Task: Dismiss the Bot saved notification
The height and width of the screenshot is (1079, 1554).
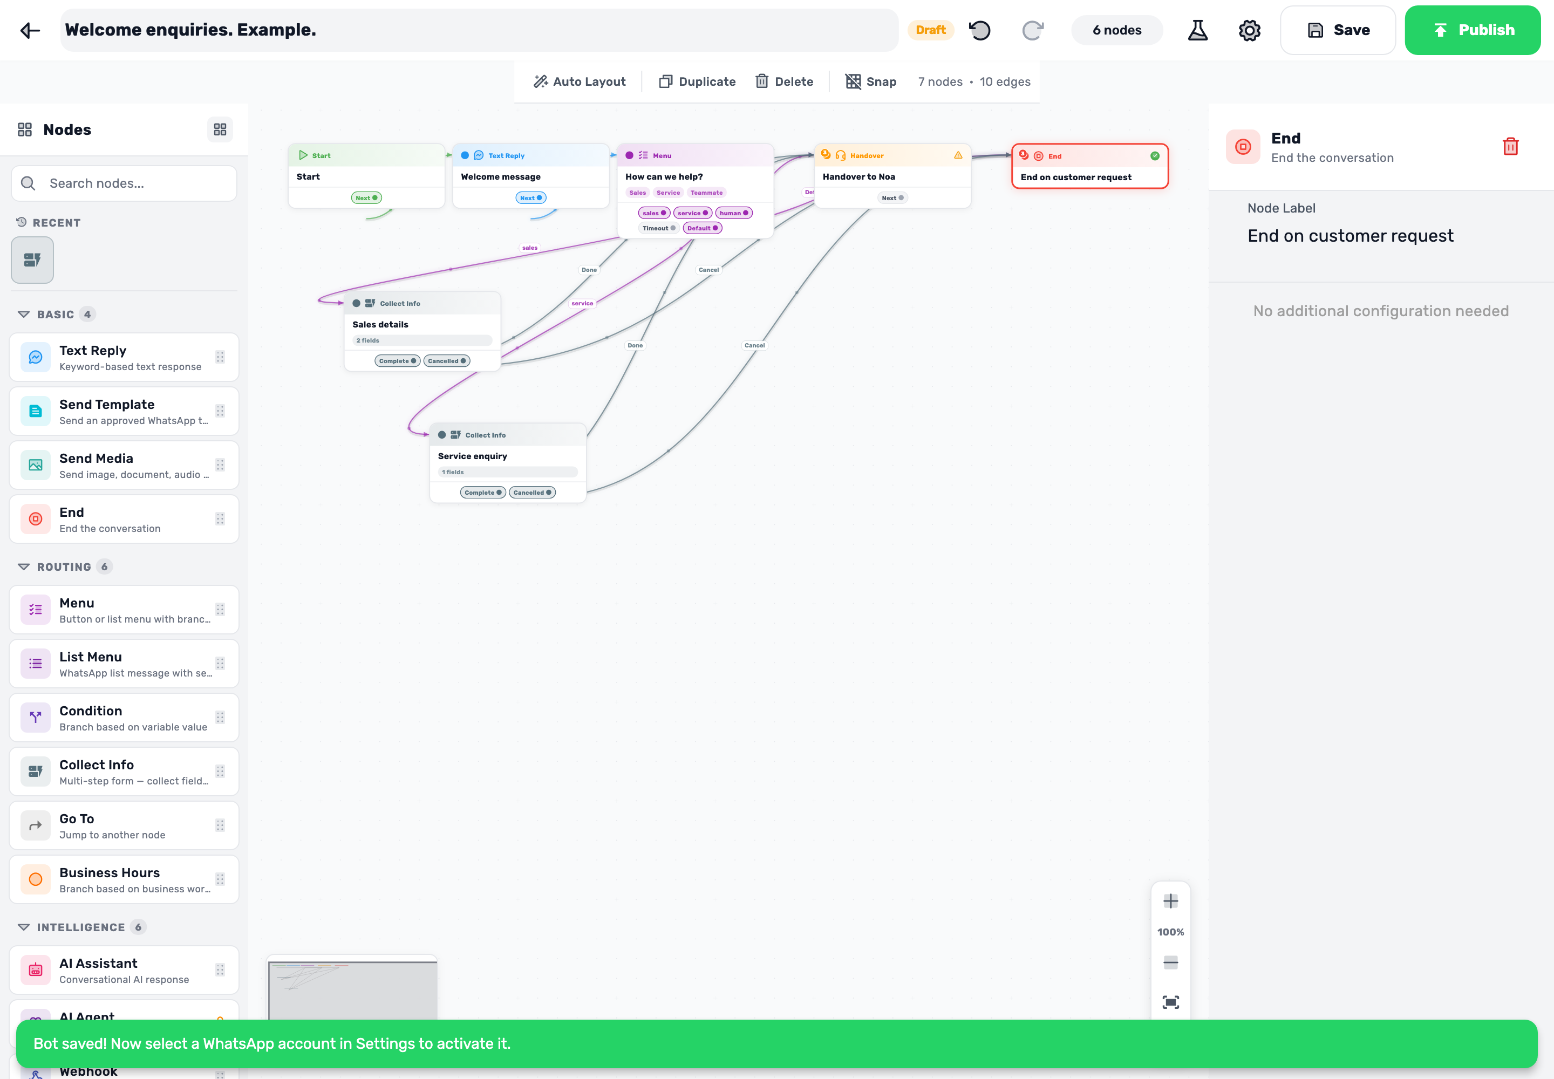Action: [x=776, y=1043]
